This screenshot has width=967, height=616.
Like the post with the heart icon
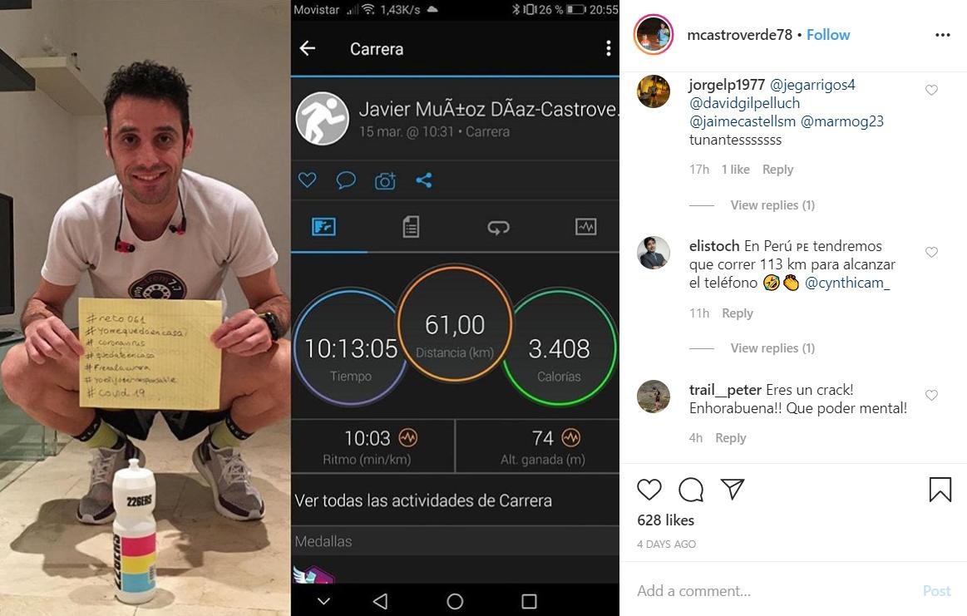pyautogui.click(x=649, y=490)
